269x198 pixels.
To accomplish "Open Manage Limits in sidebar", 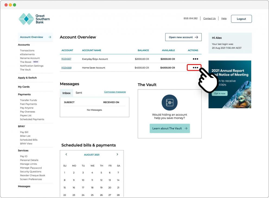I will pos(28,164).
